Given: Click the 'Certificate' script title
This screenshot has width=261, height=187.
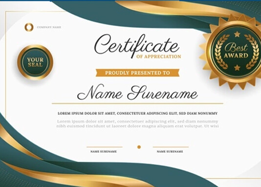Looking at the screenshot, I should 137,46.
